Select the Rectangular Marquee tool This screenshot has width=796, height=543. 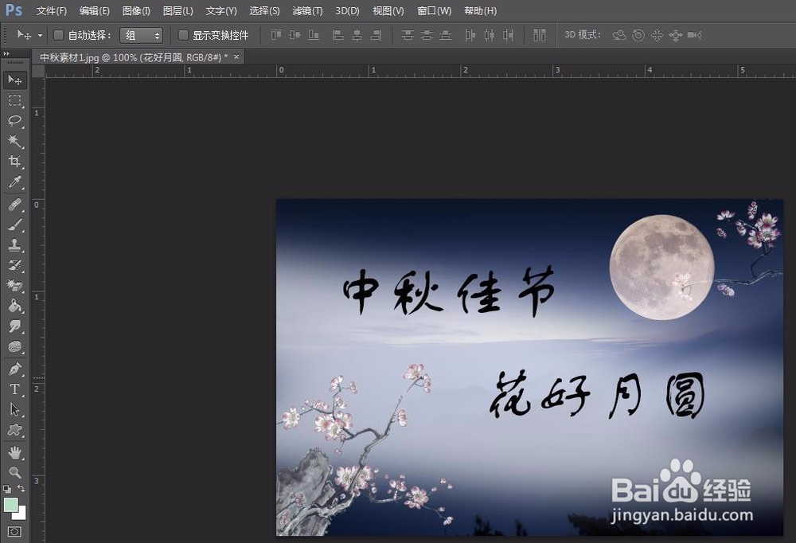coord(14,100)
